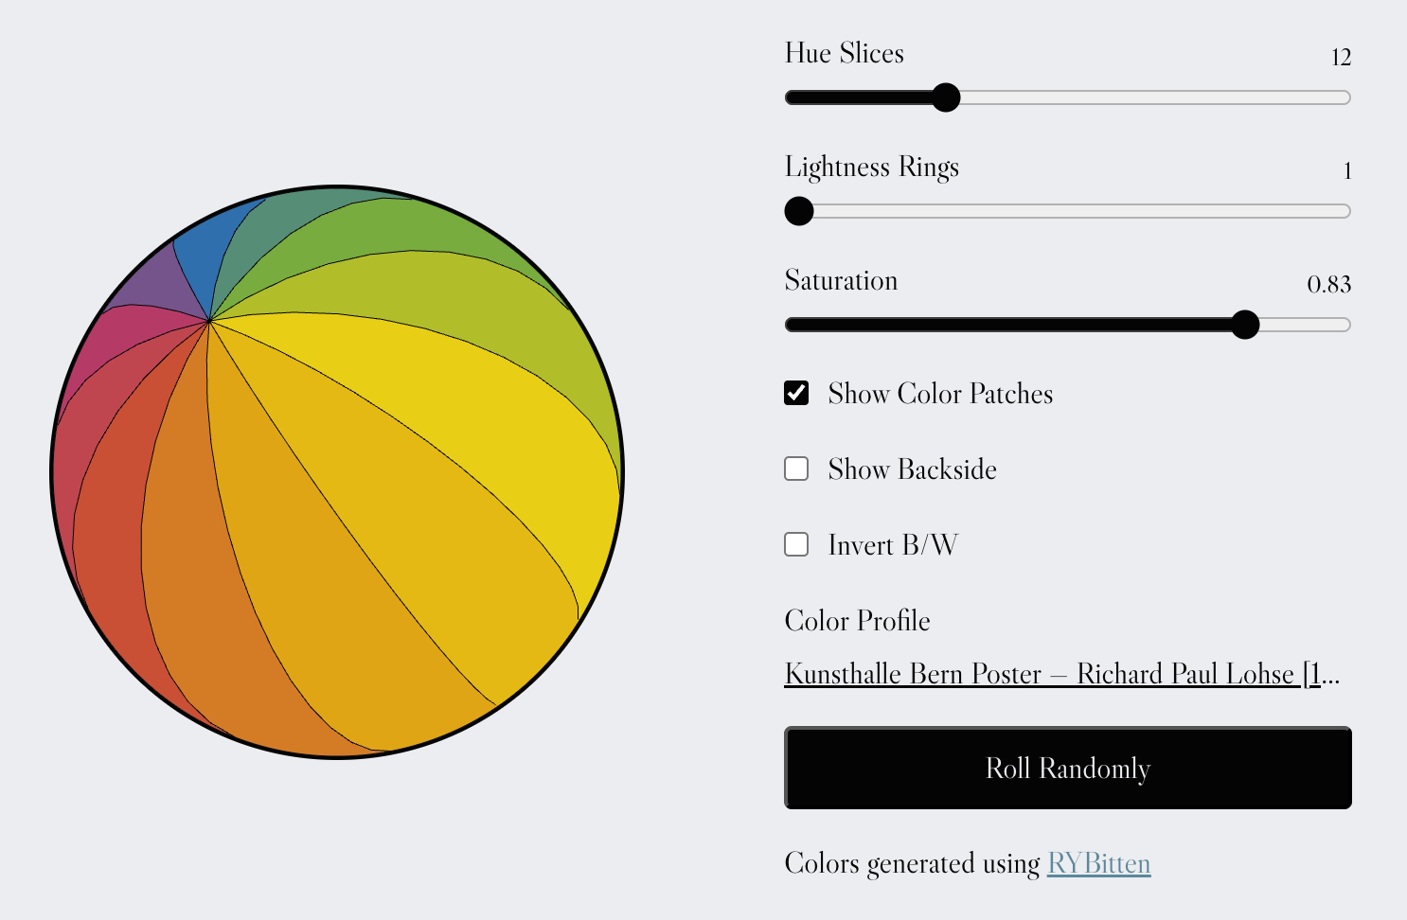
Task: Uncheck the Show Color Patches checkbox
Action: (x=796, y=394)
